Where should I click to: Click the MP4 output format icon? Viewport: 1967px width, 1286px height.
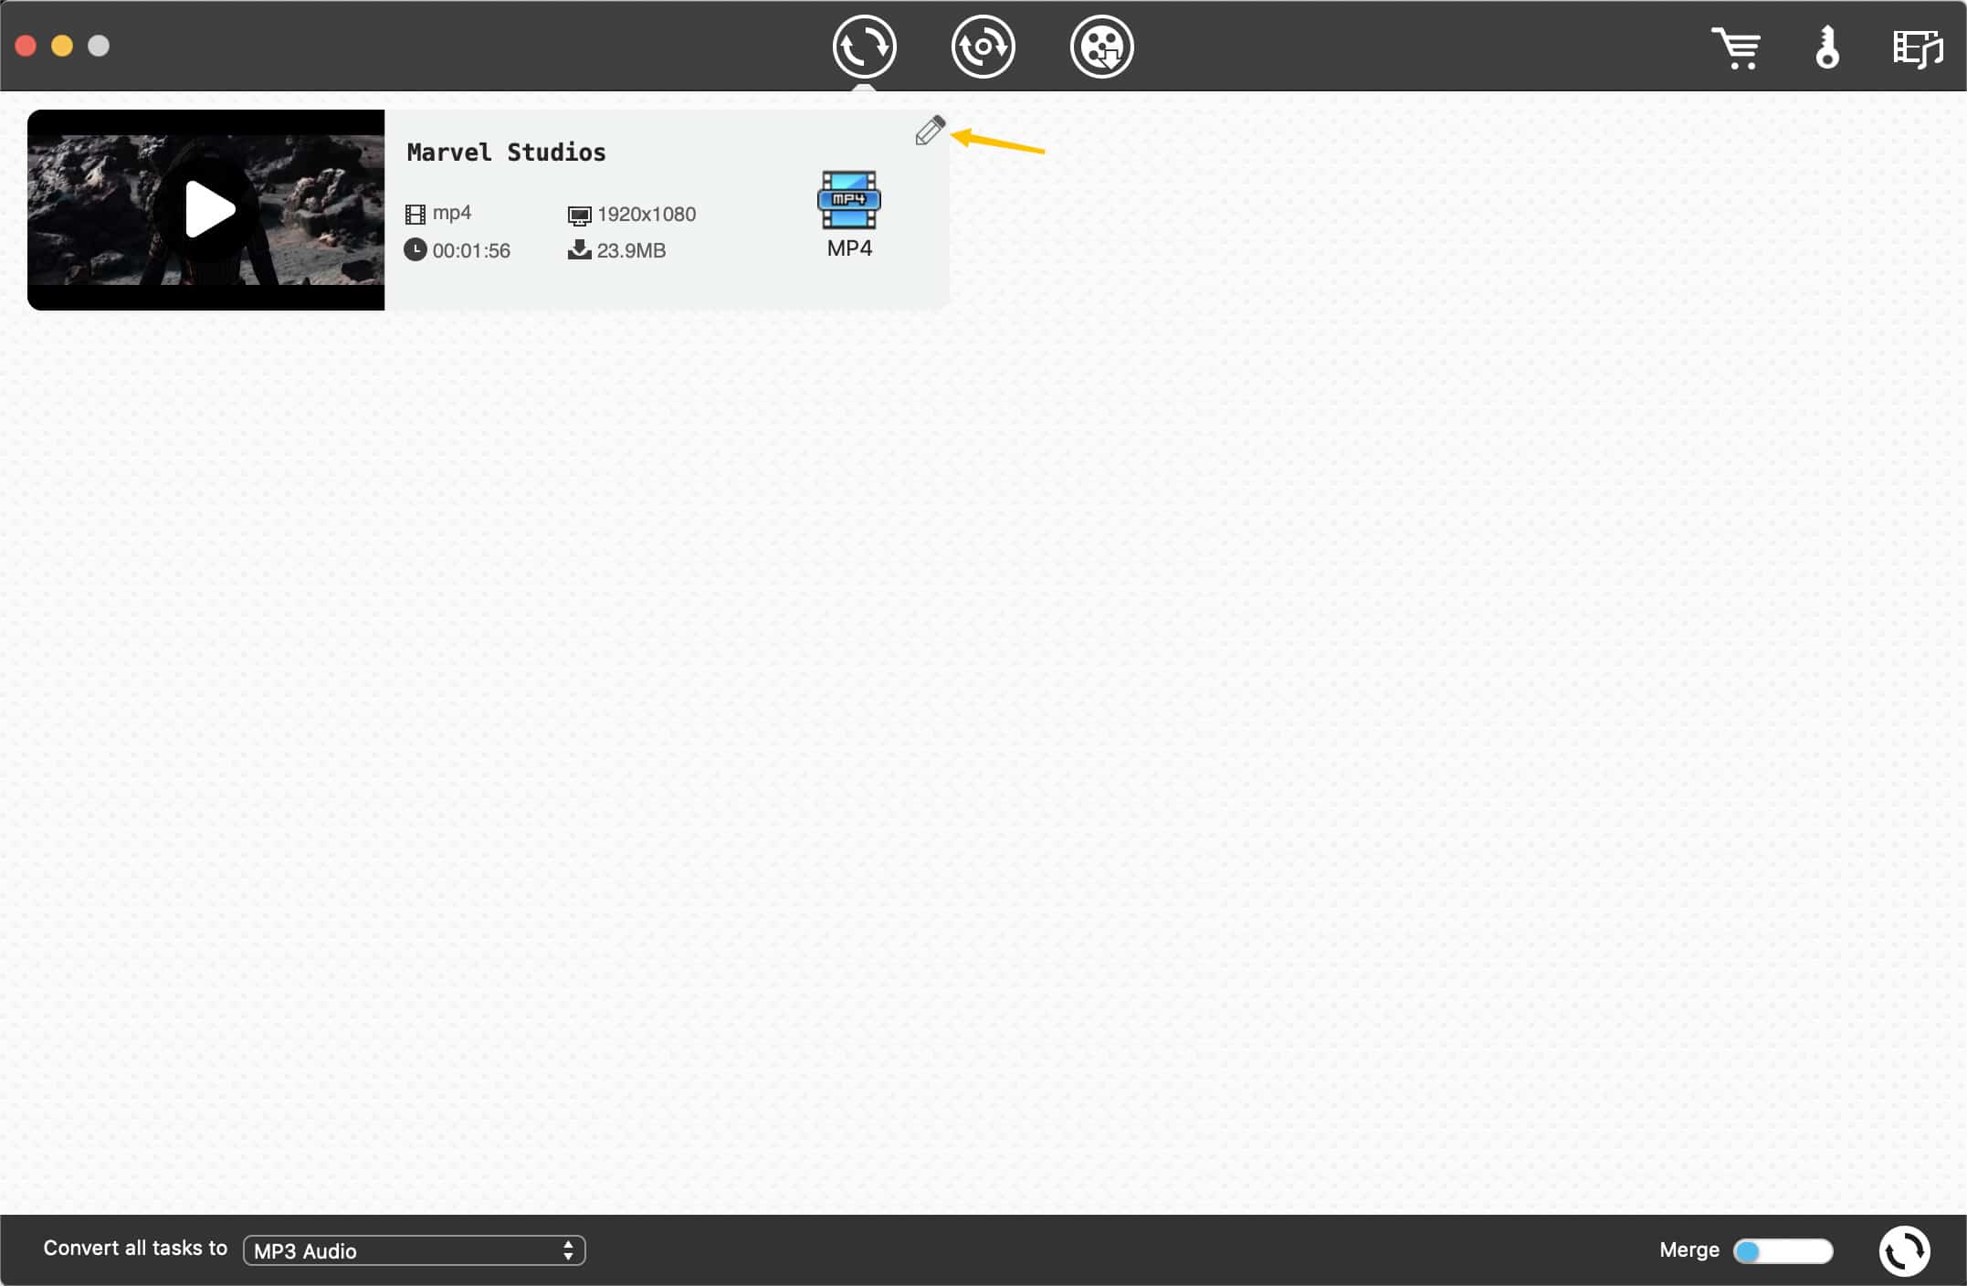tap(848, 200)
